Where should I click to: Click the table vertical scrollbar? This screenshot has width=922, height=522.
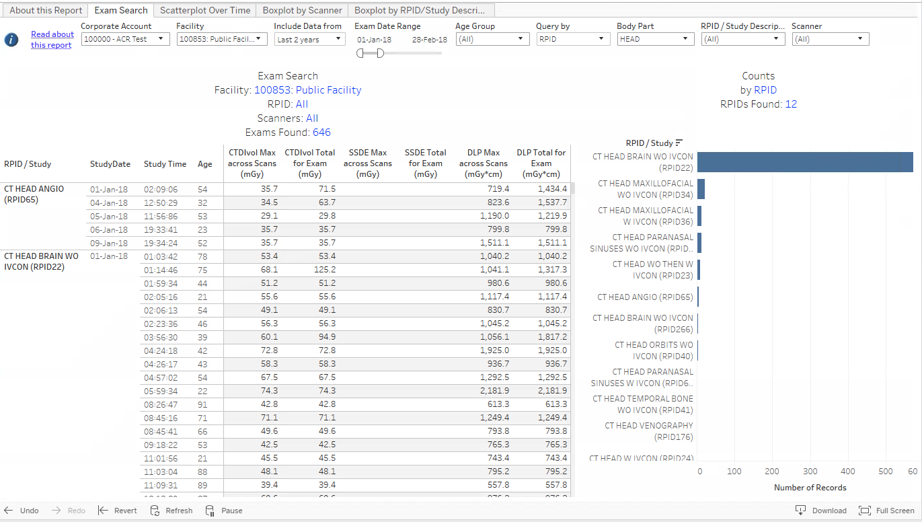click(x=573, y=189)
